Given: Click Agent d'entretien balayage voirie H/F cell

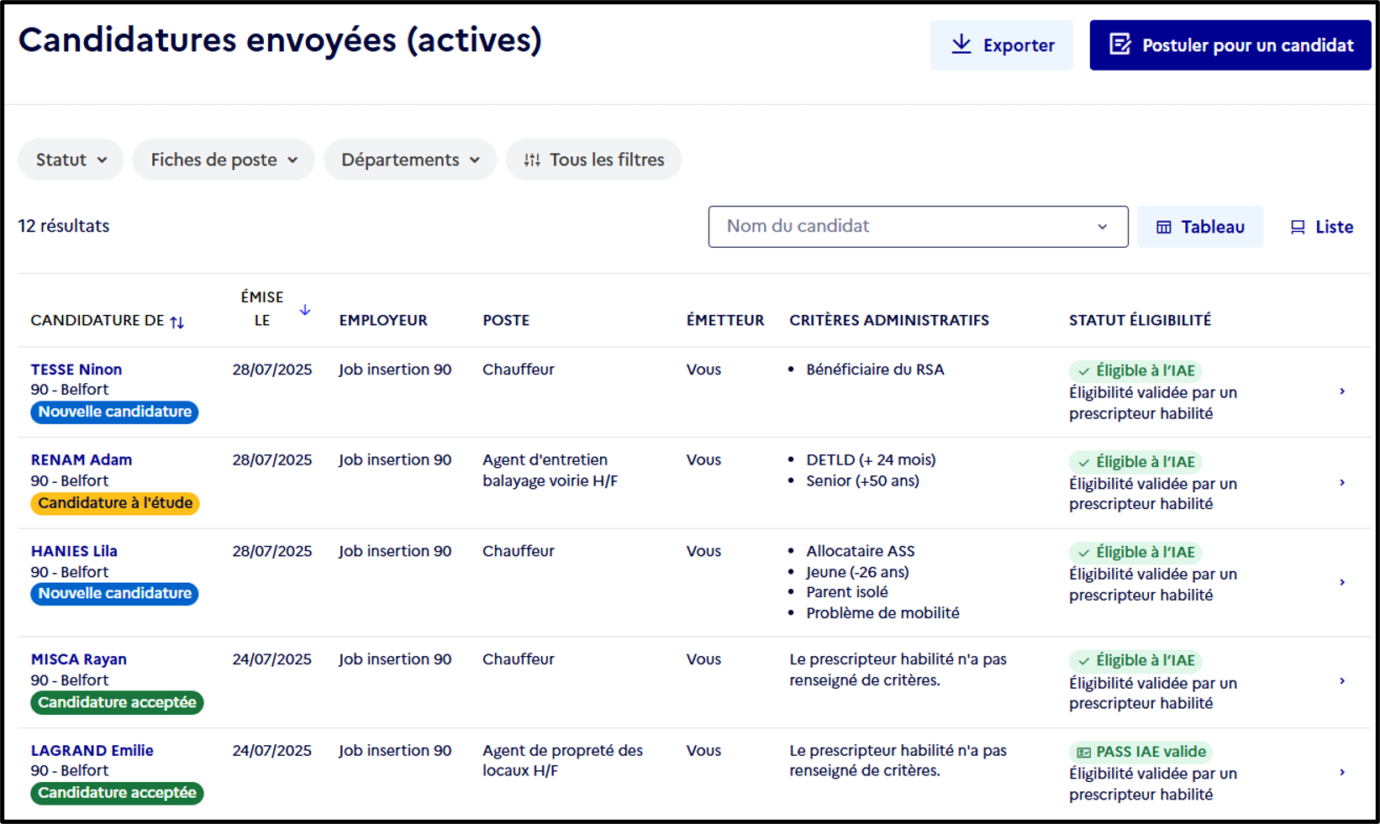Looking at the screenshot, I should point(550,470).
